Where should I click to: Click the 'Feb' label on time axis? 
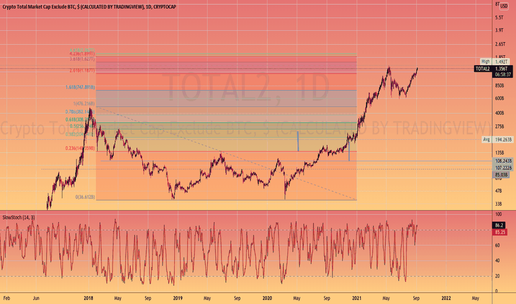click(6, 298)
